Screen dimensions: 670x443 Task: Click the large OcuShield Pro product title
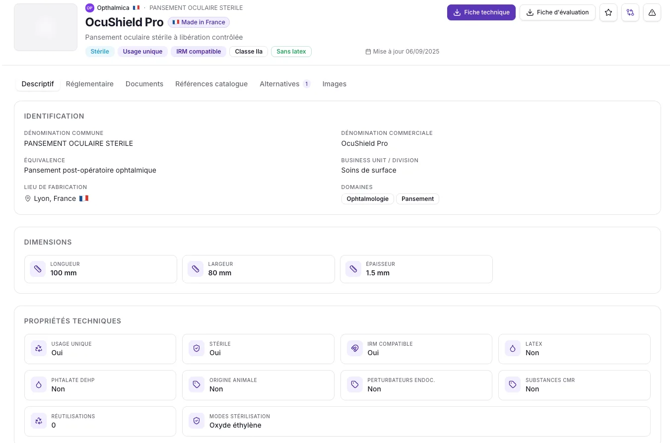(x=125, y=22)
